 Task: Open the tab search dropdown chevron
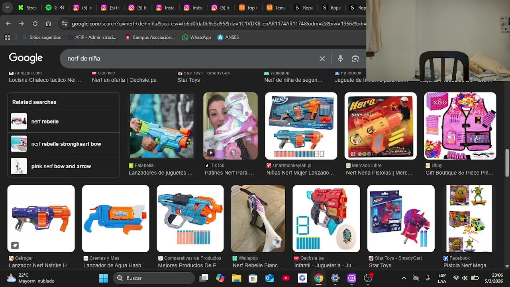point(7,8)
